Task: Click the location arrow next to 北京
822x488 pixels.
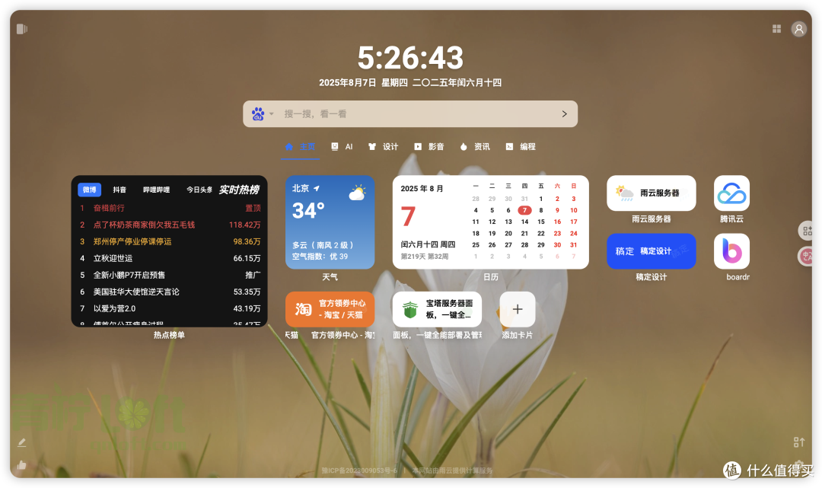Action: (x=317, y=188)
